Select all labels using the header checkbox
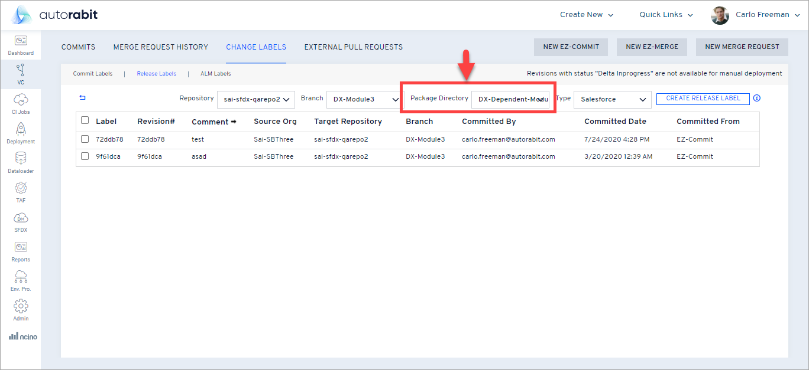This screenshot has height=370, width=809. click(x=84, y=121)
